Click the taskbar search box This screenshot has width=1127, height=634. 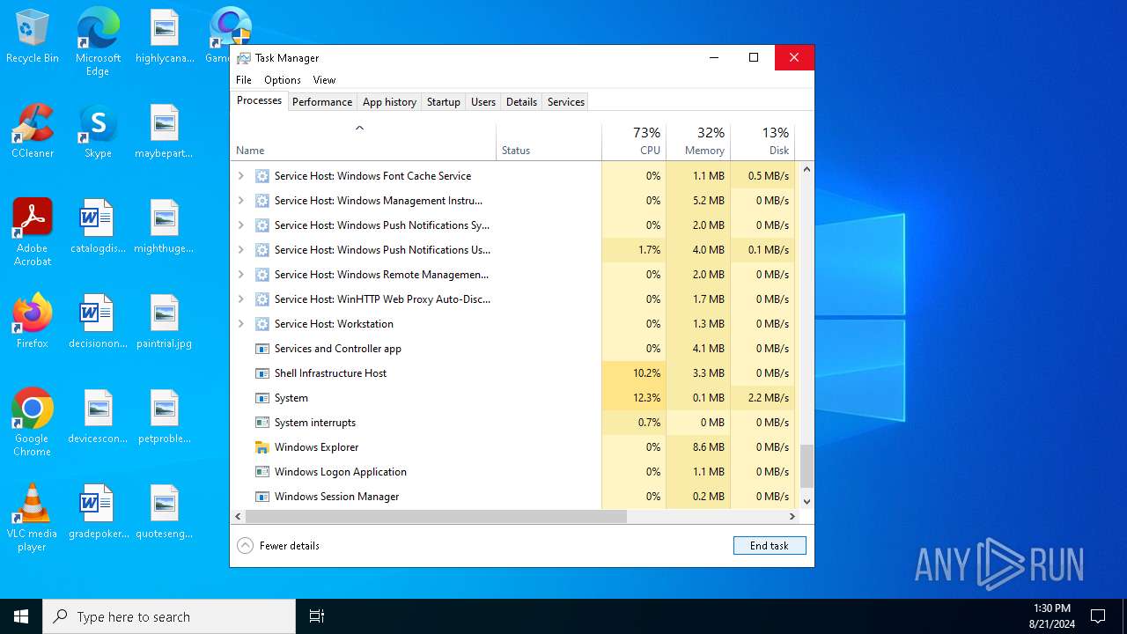[x=169, y=616]
